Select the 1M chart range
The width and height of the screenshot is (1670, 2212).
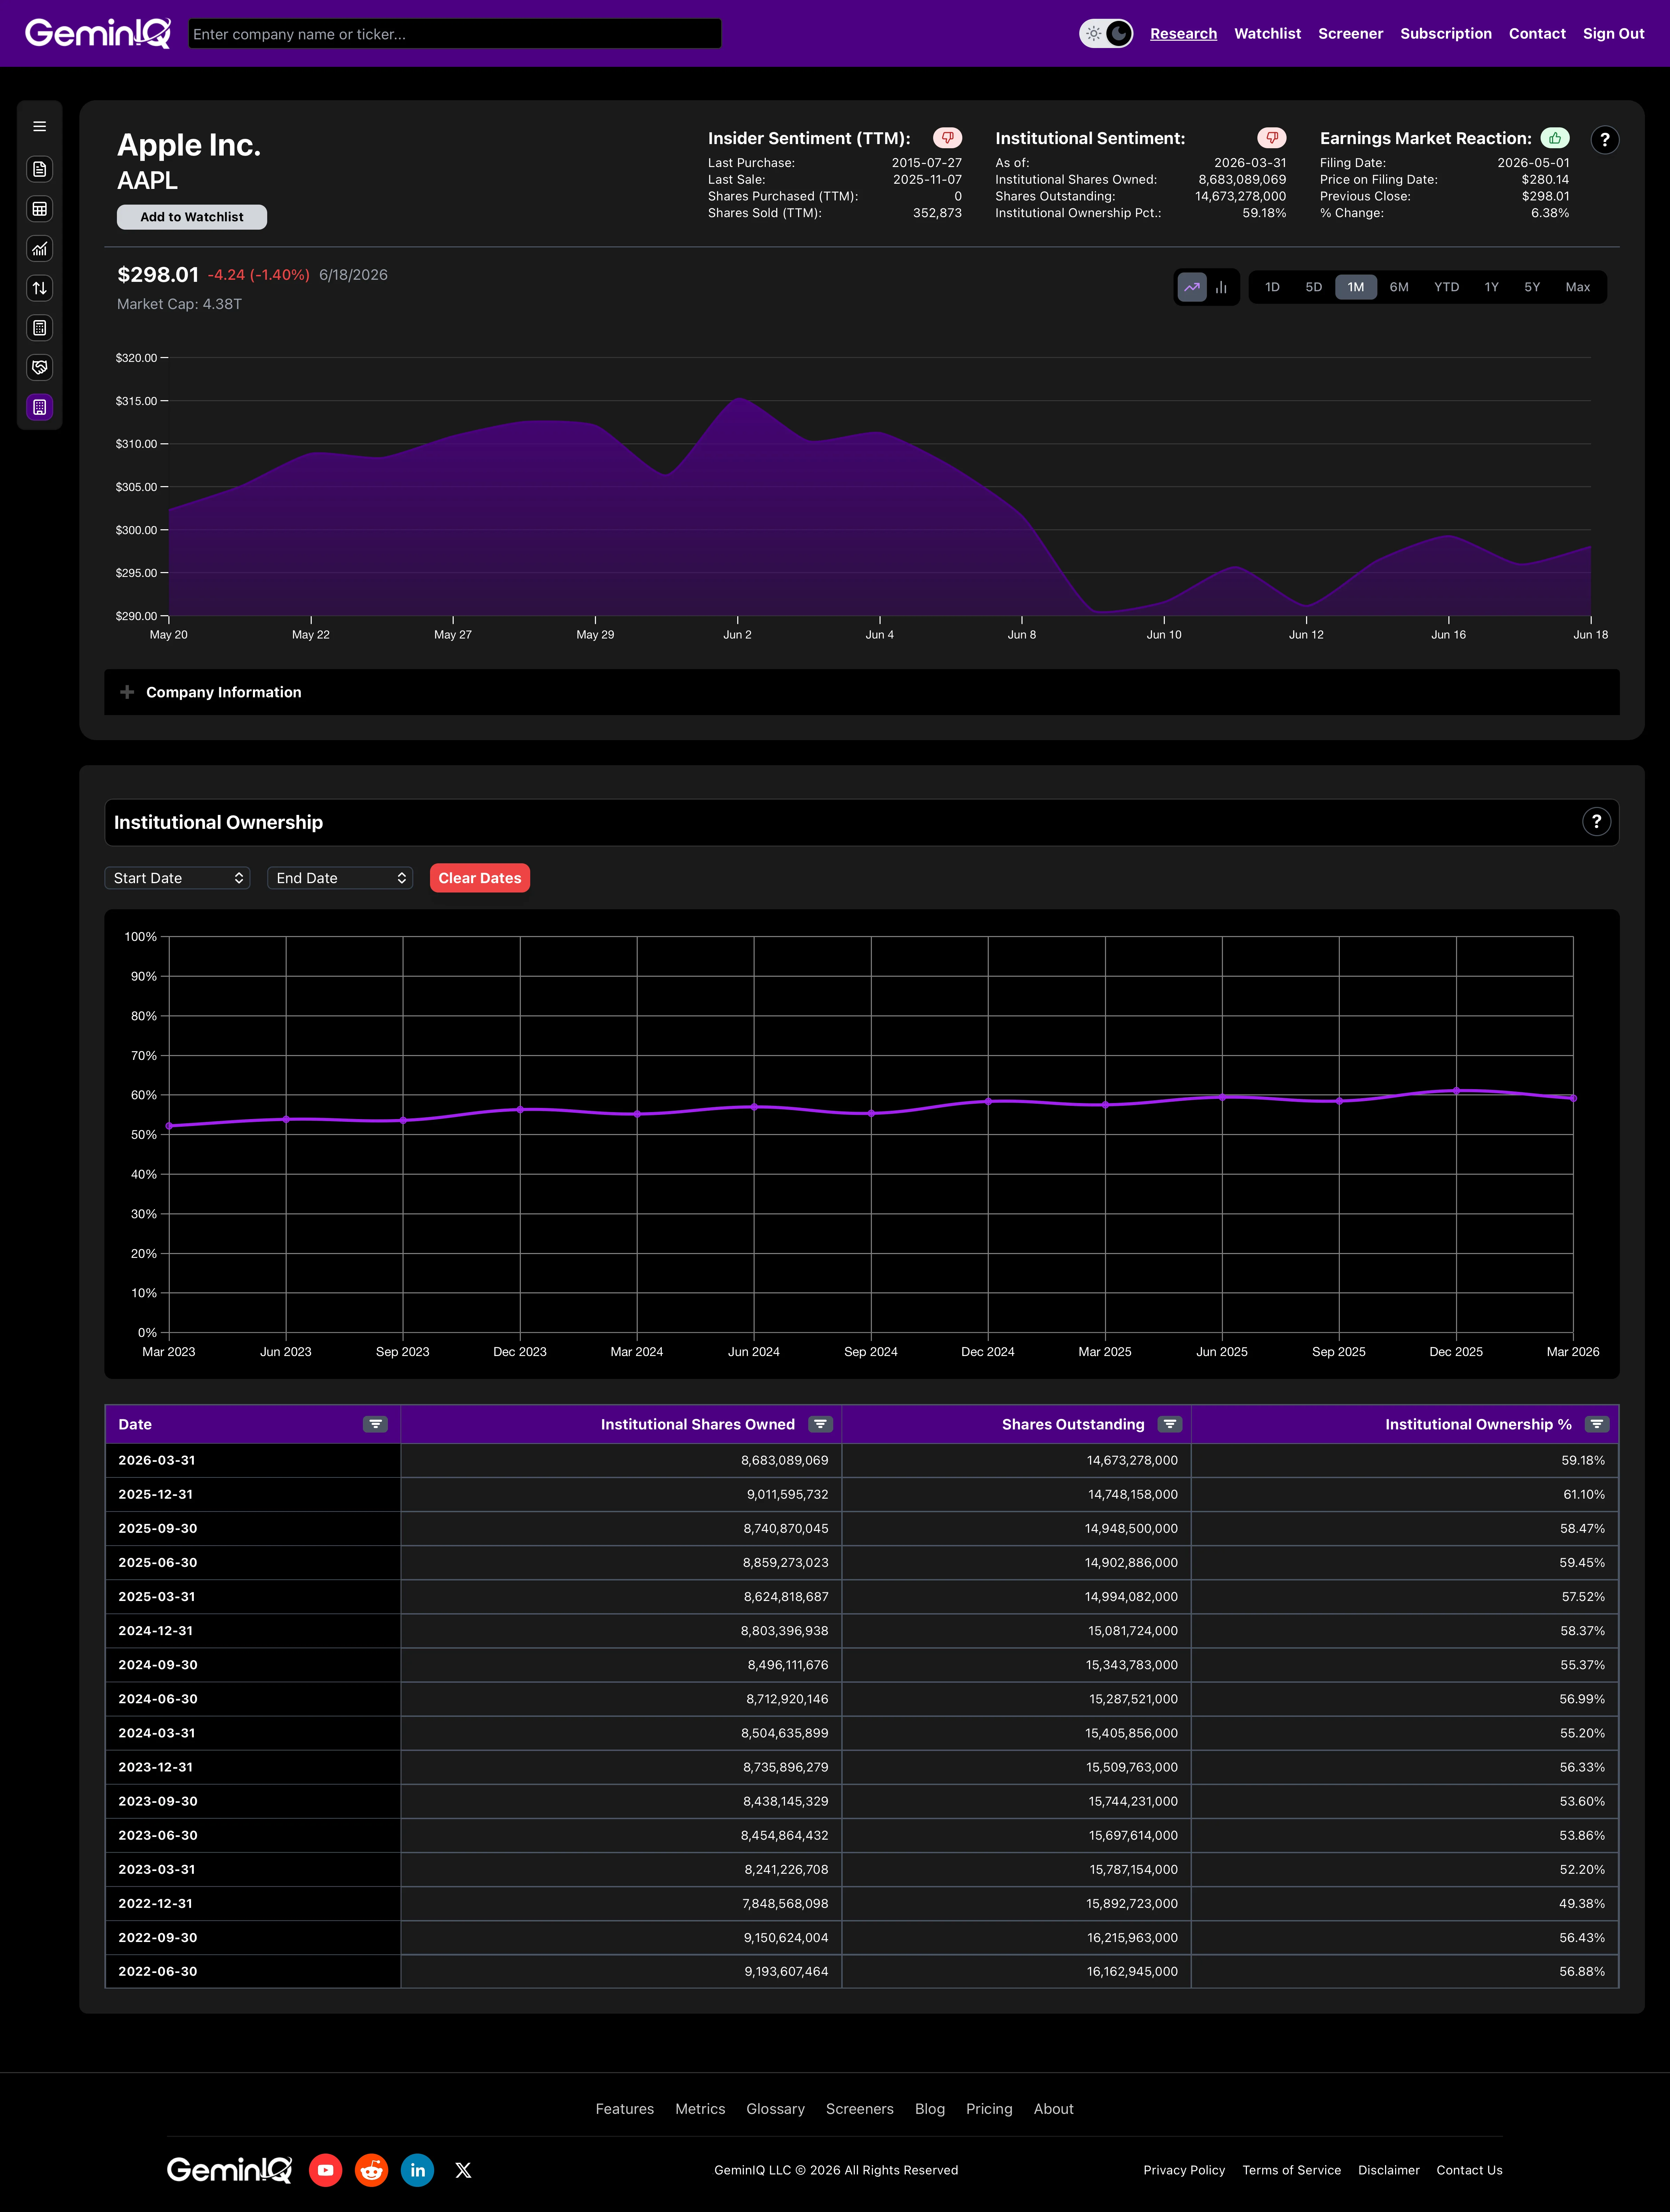[1356, 287]
